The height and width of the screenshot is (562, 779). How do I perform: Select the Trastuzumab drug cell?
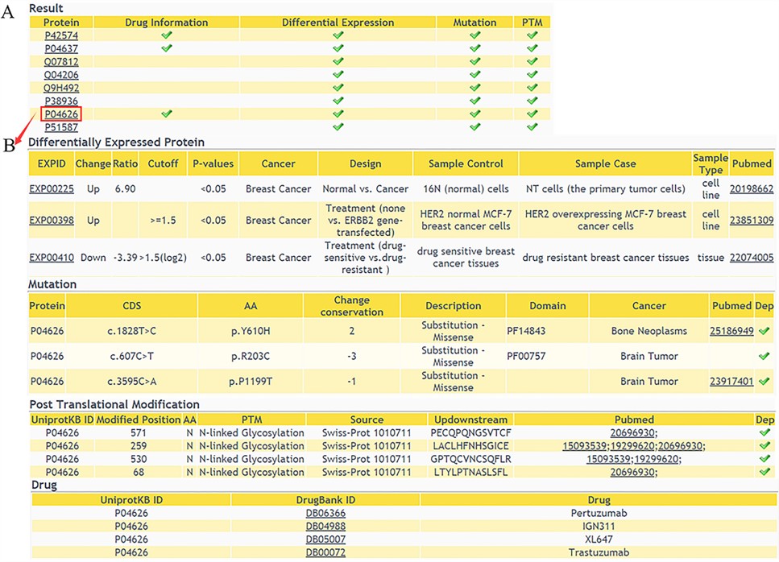(x=599, y=552)
